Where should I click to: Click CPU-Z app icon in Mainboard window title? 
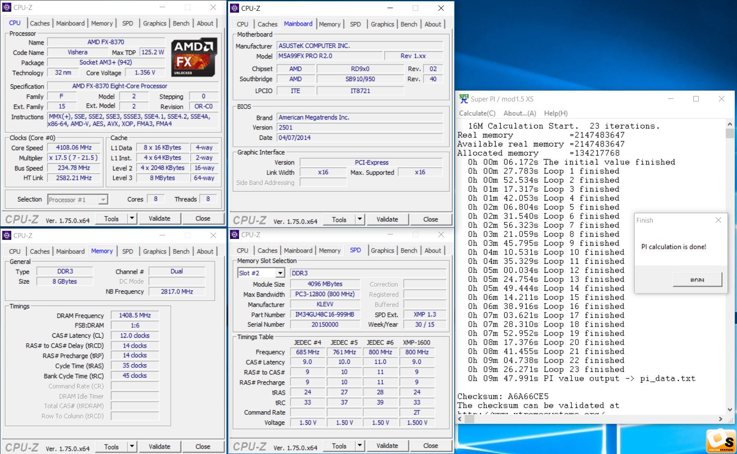(x=235, y=8)
